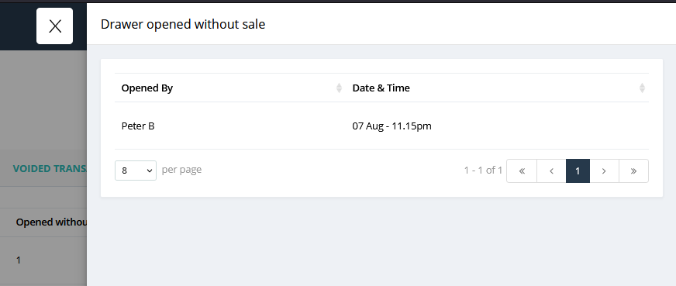The image size is (676, 286).
Task: Sort by Date & Time column arrows
Action: tap(642, 88)
